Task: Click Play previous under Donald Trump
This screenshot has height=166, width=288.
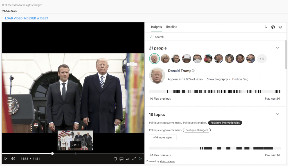Action: [161, 98]
